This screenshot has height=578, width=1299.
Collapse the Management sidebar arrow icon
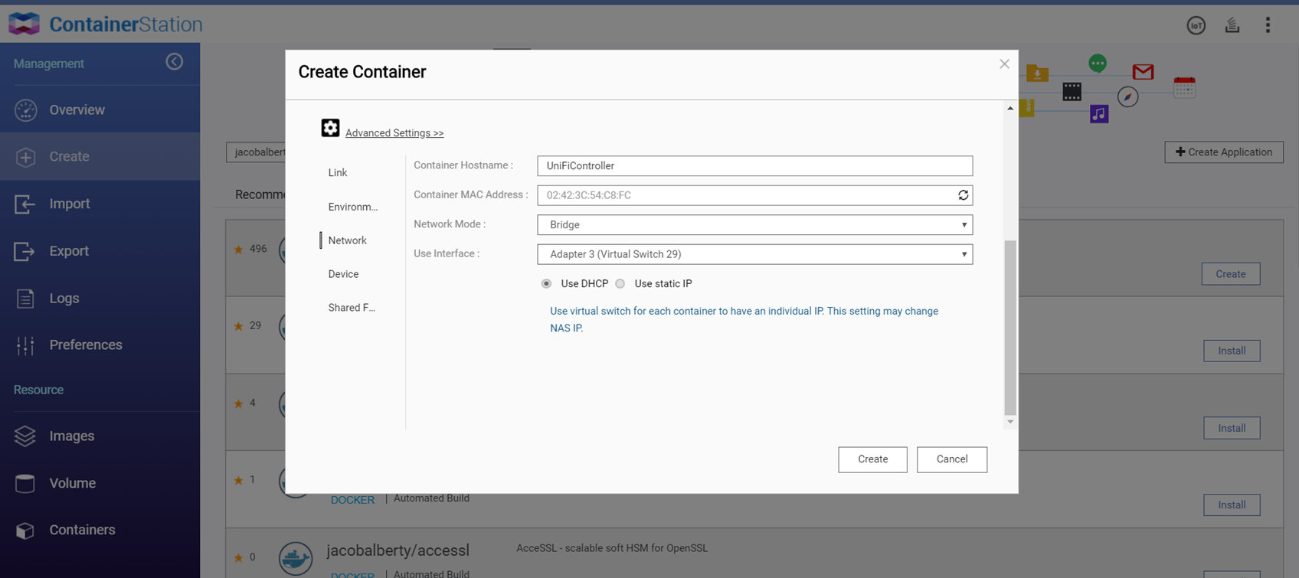point(175,62)
